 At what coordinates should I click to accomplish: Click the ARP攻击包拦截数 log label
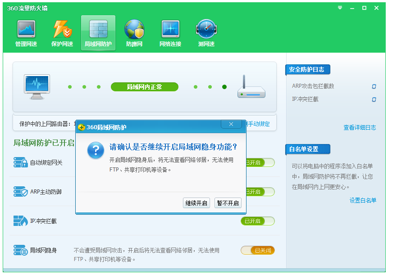313,86
